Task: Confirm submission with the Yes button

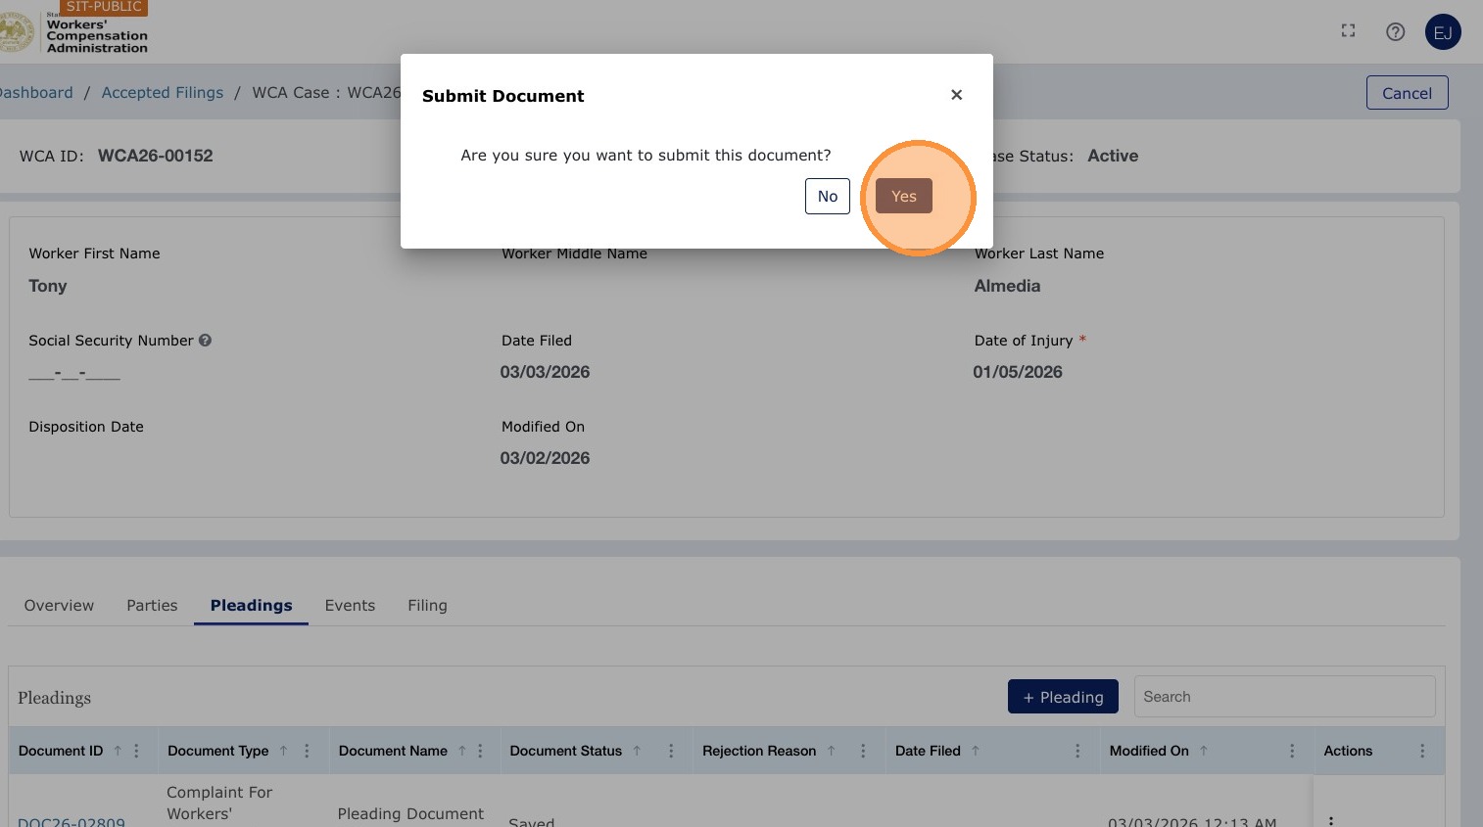Action: point(904,196)
